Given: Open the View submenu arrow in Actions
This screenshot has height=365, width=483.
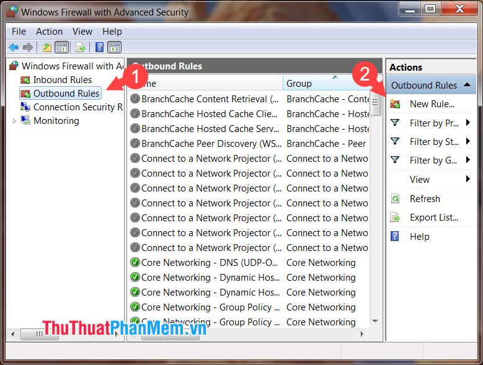Looking at the screenshot, I should [x=468, y=179].
